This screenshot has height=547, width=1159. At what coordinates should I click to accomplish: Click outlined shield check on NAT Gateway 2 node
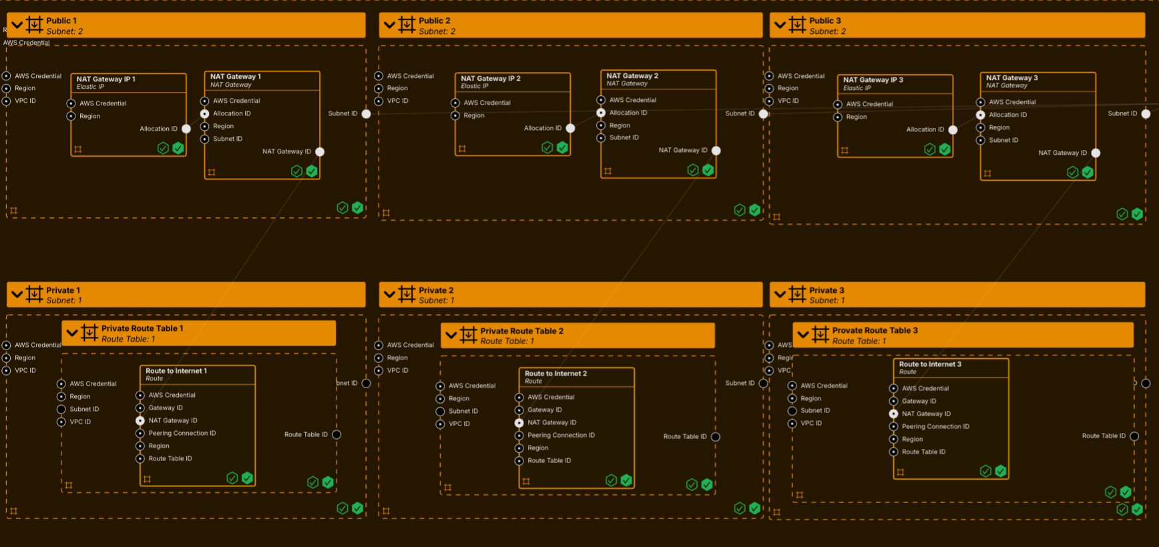tap(693, 170)
